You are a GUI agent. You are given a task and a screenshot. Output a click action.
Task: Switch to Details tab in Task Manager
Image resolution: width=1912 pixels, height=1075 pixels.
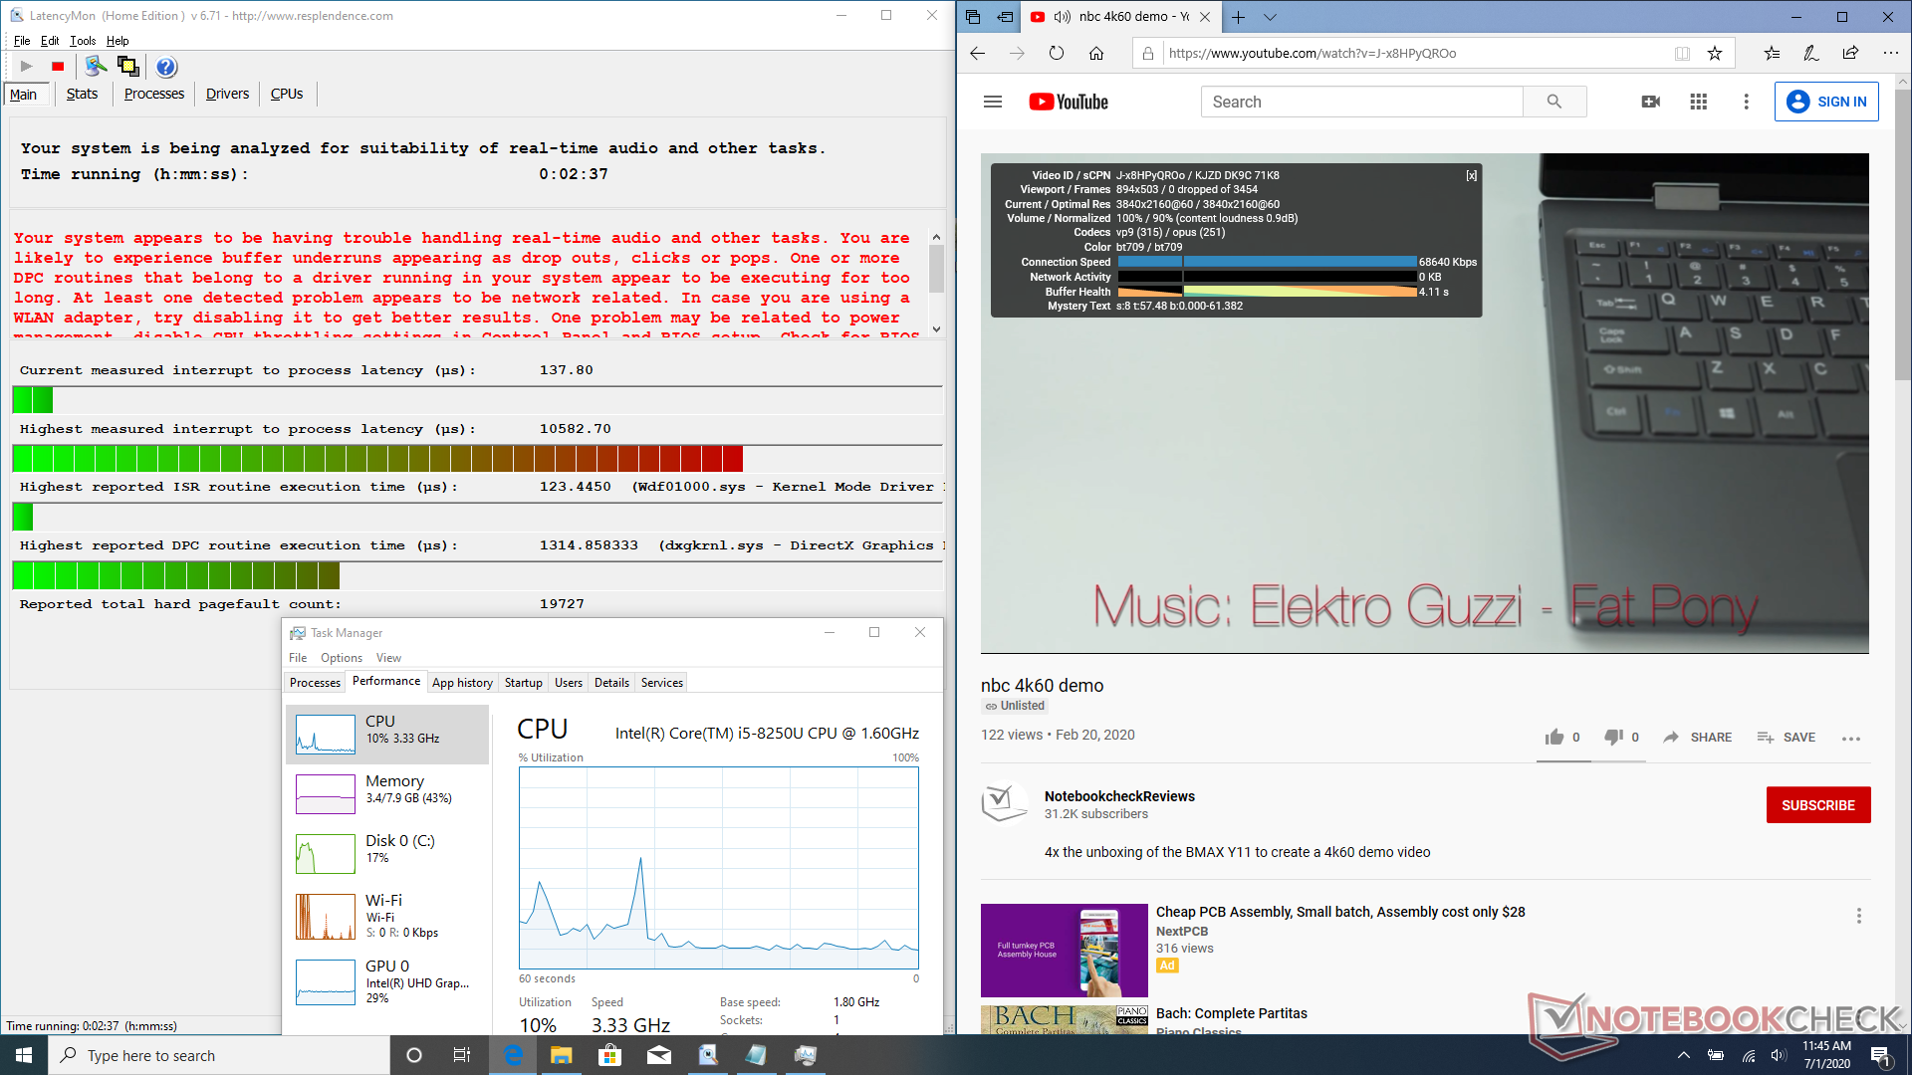611,683
